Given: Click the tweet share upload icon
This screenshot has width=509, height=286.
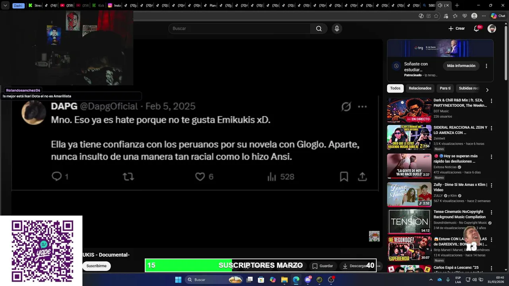Looking at the screenshot, I should click(x=362, y=176).
